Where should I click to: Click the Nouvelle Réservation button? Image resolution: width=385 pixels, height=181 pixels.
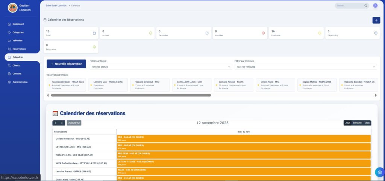coord(66,64)
